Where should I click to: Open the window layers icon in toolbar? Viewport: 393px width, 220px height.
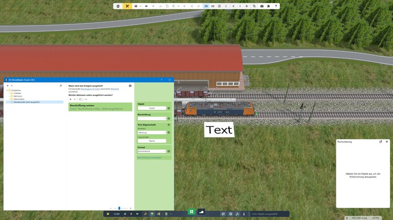pyautogui.click(x=254, y=6)
